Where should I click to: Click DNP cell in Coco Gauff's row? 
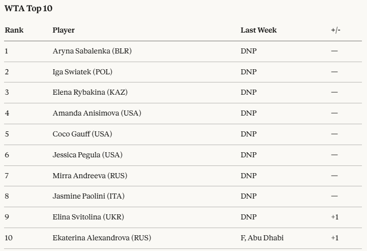(x=249, y=134)
